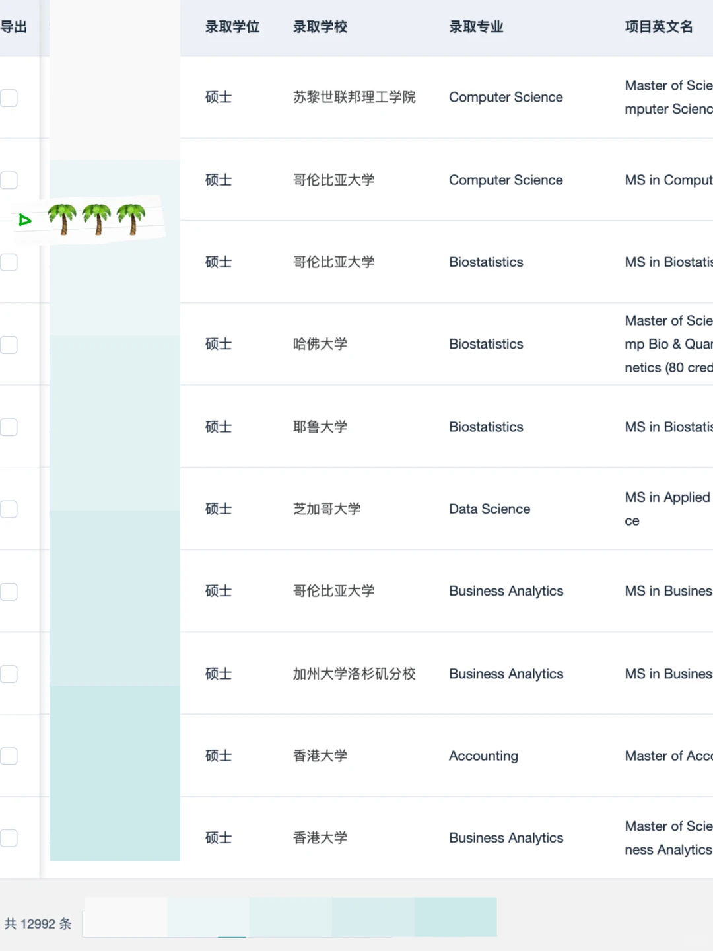The height and width of the screenshot is (951, 713).
Task: Click Biostatistics in the 哈佛大学 row
Action: click(x=486, y=344)
